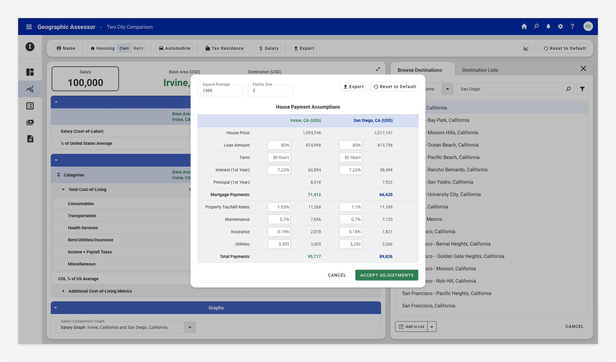Expand Additional Cost-of-Living Metrics
Viewport: 616px width, 362px height.
pos(63,291)
